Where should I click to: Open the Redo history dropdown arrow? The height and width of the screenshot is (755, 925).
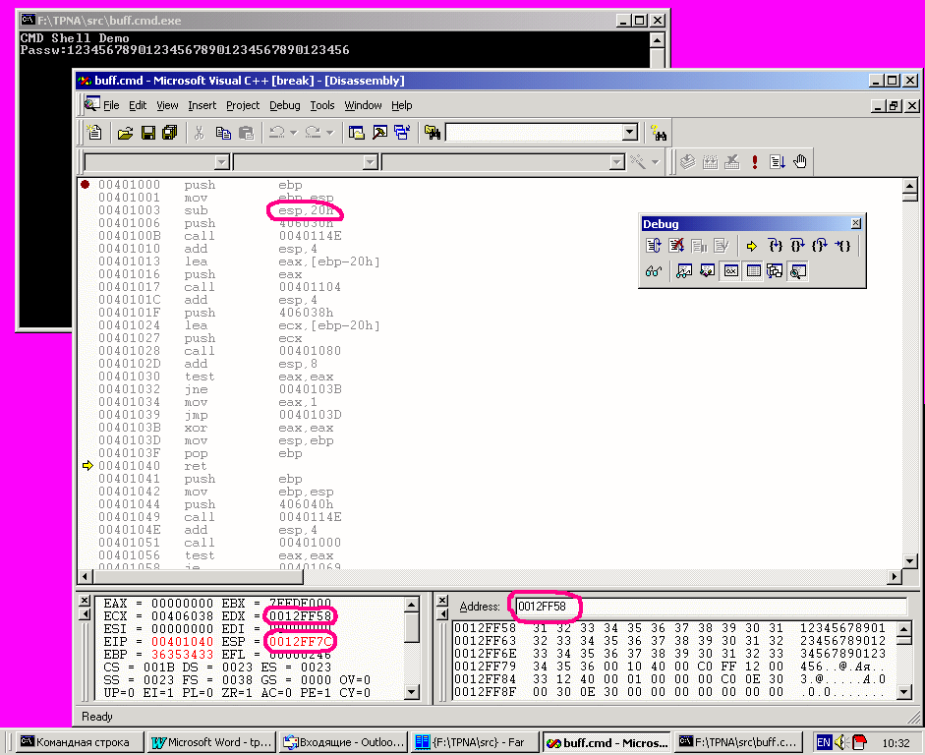329,133
